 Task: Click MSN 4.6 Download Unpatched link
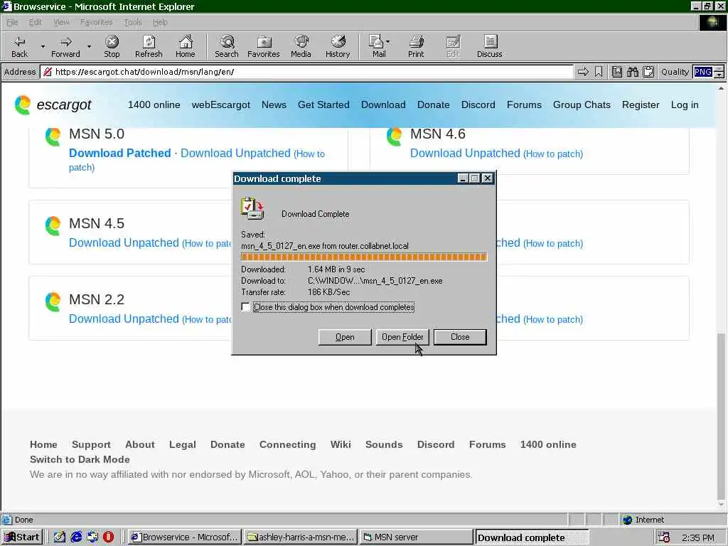(465, 154)
